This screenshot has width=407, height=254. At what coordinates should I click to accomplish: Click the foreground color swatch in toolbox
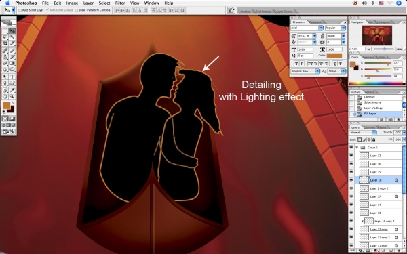pyautogui.click(x=7, y=105)
